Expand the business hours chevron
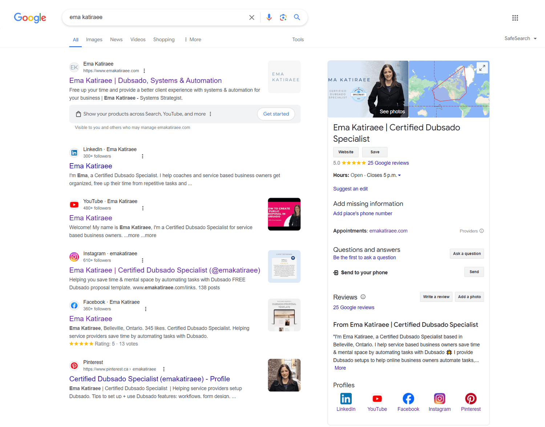545x427 pixels. pyautogui.click(x=399, y=175)
